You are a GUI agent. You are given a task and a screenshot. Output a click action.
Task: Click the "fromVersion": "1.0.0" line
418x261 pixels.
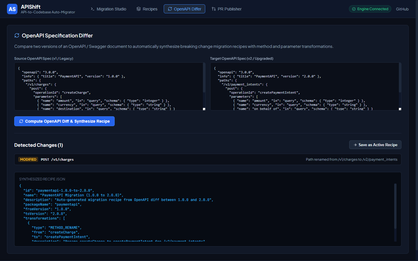pos(47,209)
